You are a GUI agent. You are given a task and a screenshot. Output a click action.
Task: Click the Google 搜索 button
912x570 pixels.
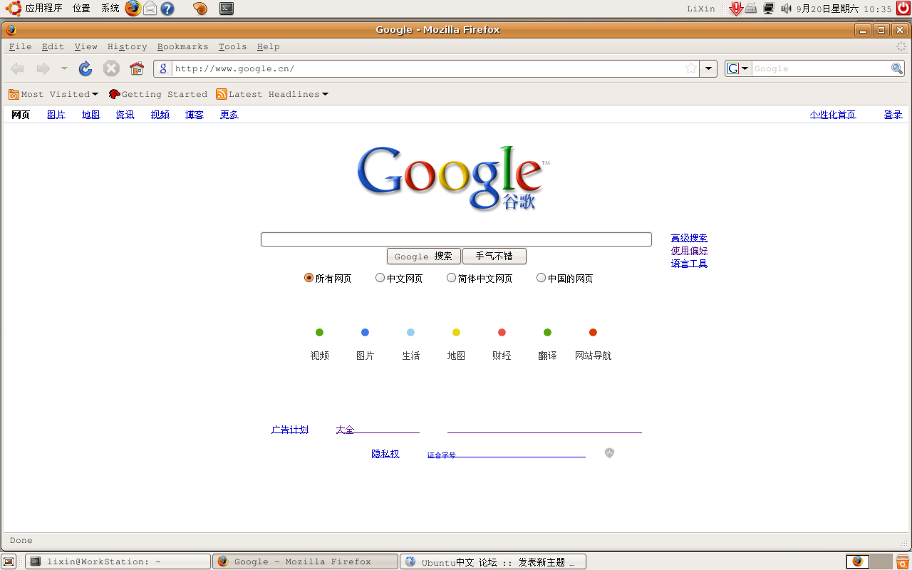click(423, 256)
